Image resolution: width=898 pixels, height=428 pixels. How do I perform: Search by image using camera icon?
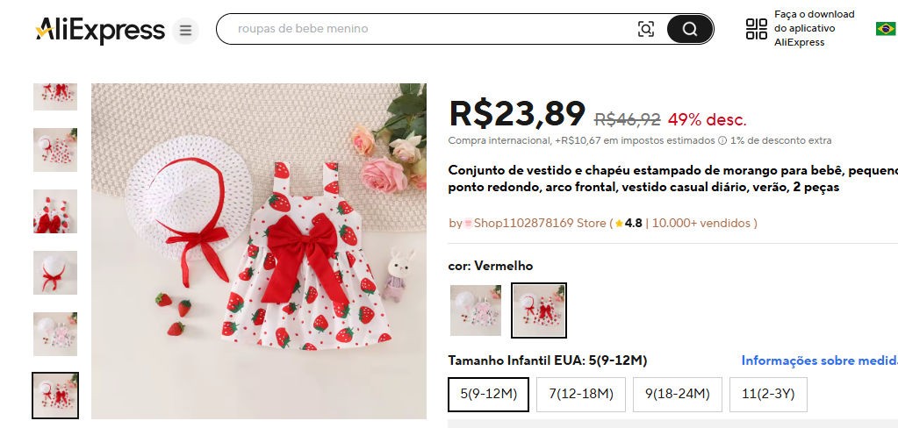pyautogui.click(x=645, y=29)
